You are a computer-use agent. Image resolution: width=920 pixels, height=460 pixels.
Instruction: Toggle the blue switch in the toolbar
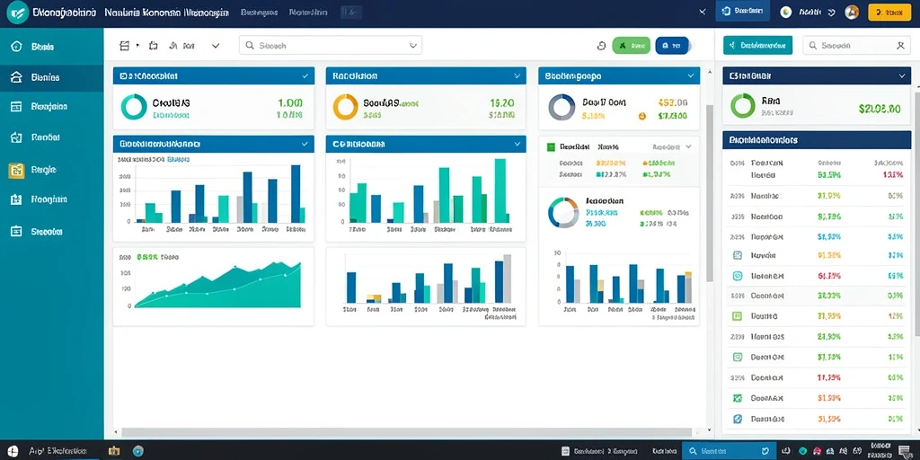[672, 45]
